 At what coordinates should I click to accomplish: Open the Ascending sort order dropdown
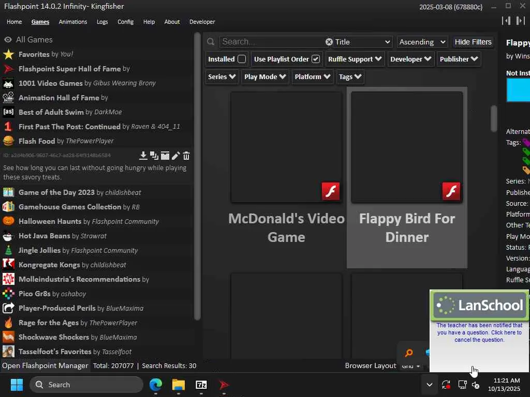pos(422,42)
